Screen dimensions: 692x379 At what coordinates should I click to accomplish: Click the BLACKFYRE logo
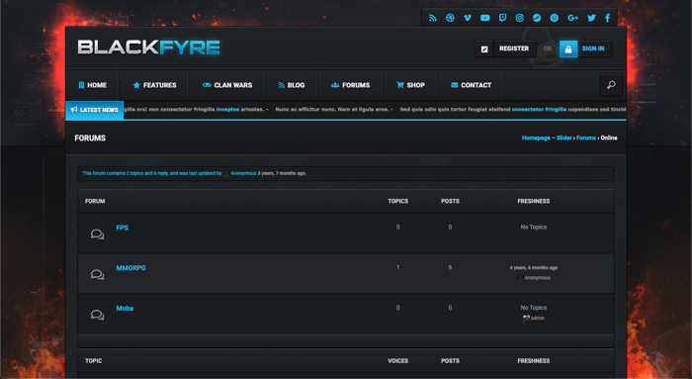(x=148, y=47)
